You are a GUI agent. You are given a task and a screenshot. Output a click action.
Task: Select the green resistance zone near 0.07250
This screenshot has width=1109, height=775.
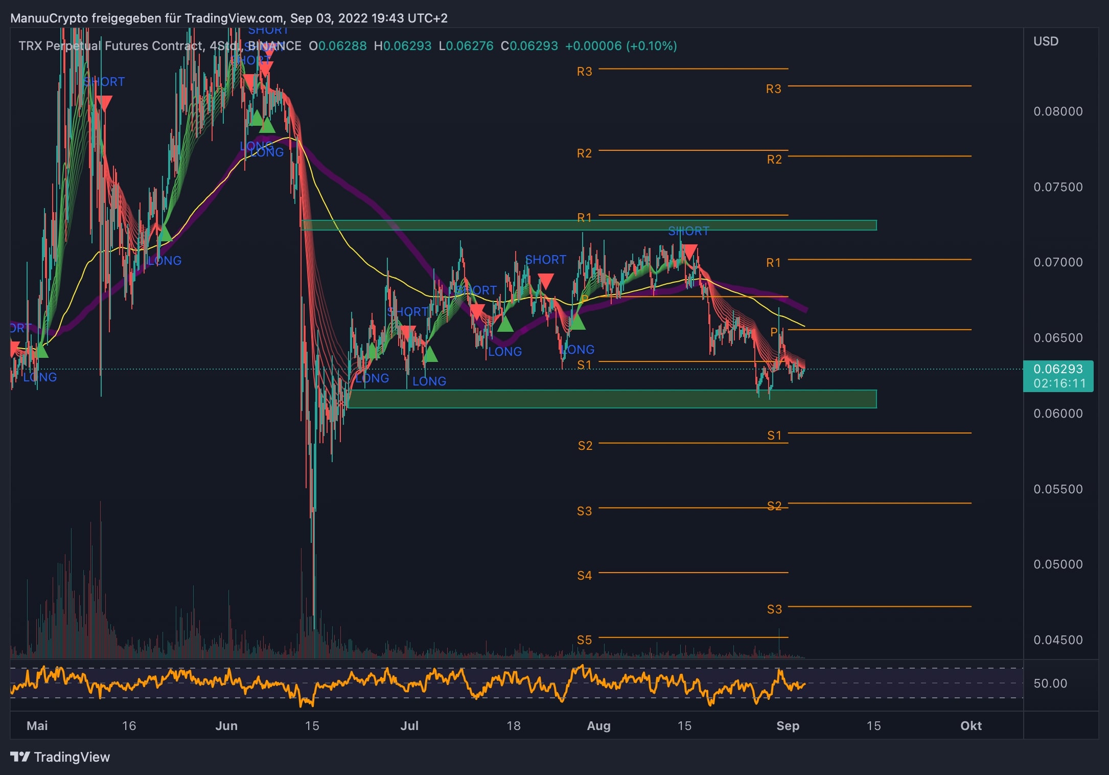[589, 225]
